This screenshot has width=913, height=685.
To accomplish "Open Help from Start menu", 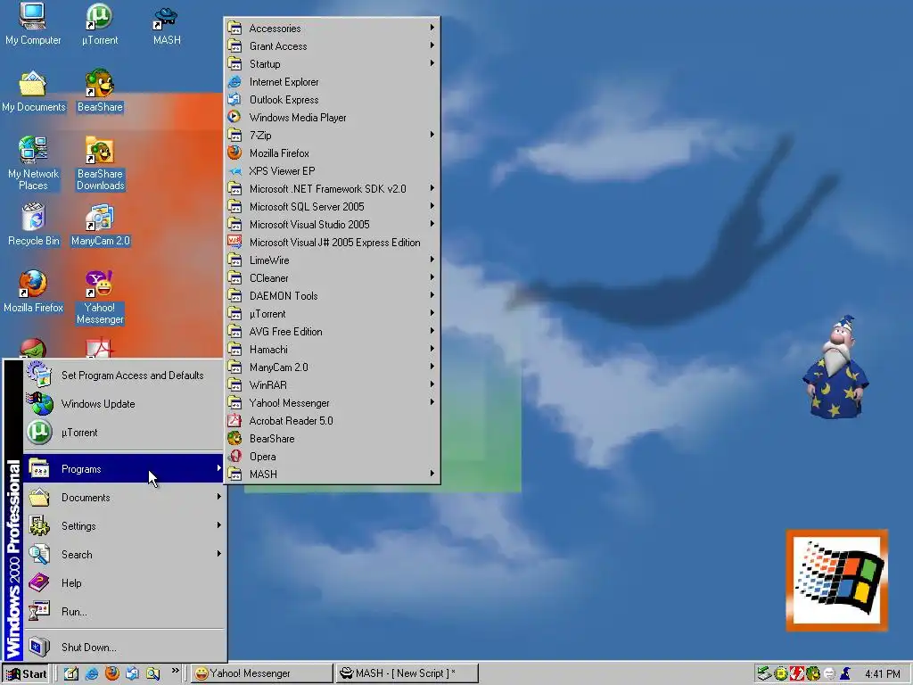I will [x=123, y=583].
